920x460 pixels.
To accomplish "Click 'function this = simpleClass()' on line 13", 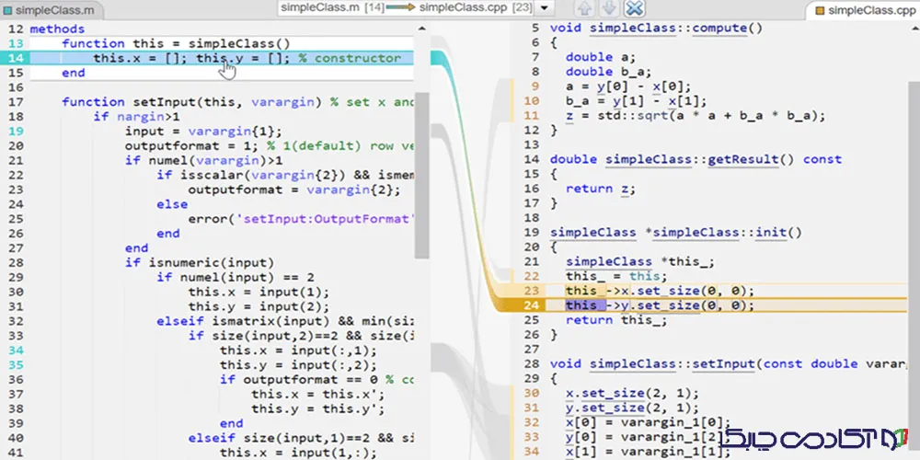I will (x=176, y=43).
